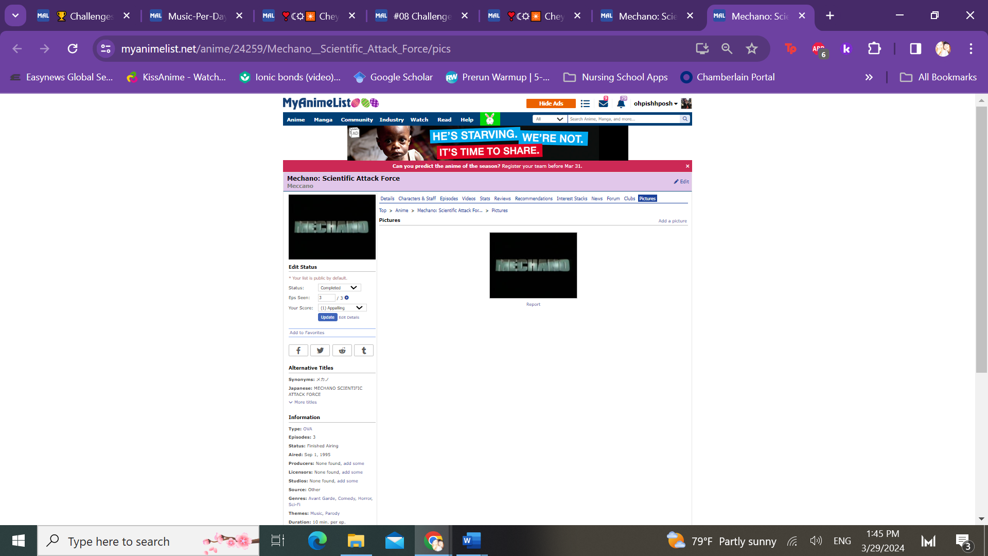The image size is (988, 556).
Task: Open the anime list icon beside Hide Ads
Action: pos(585,103)
